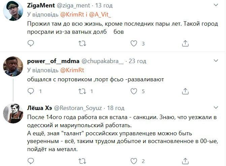Screen dimensions: 226x166
Task: Open the power__of__mdma profile name
Action: point(53,61)
